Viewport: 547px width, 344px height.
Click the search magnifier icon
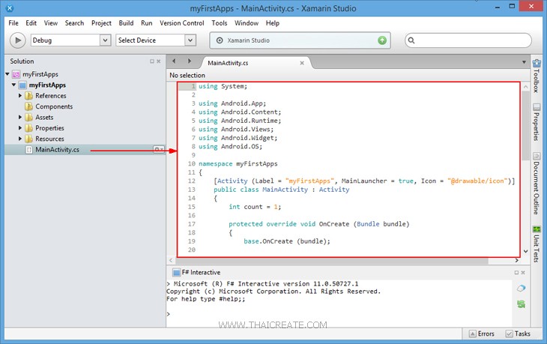tap(411, 40)
